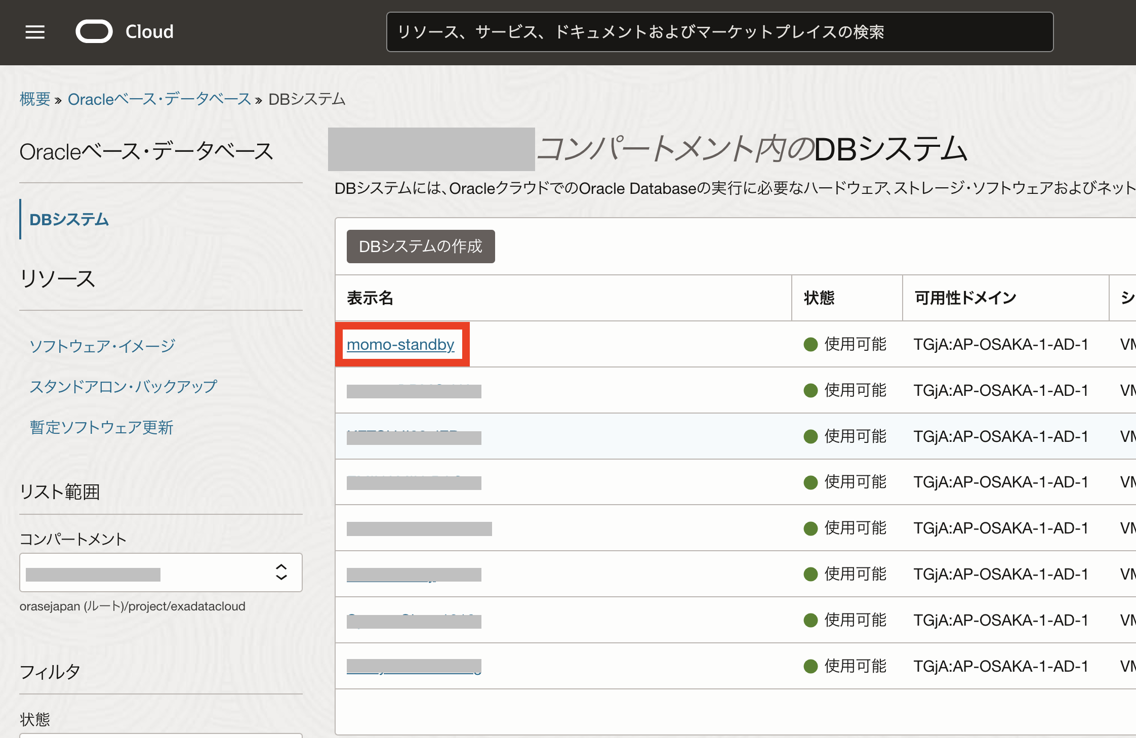Click the 可用性ドメイン column header

965,298
